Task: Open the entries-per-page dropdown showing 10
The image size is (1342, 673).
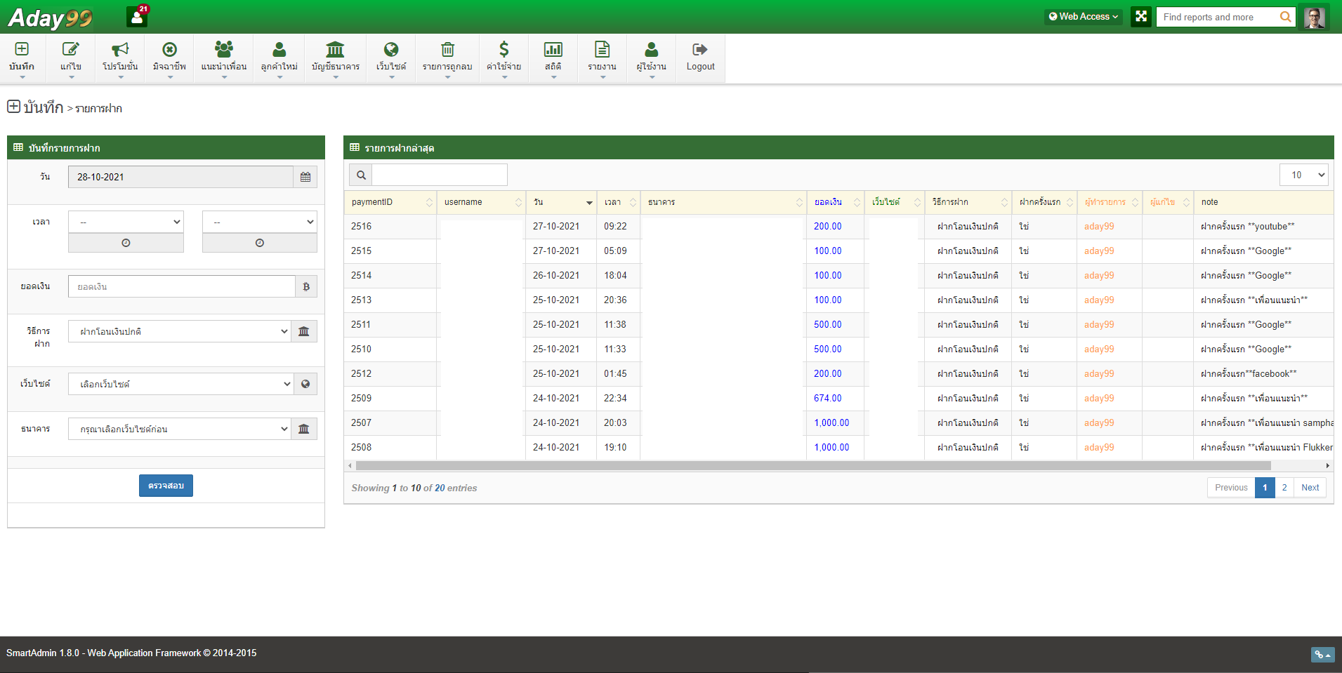Action: point(1304,175)
